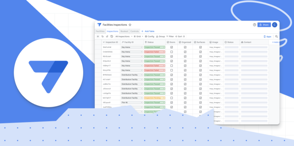
Task: Click the Add Table link
Action: point(148,31)
